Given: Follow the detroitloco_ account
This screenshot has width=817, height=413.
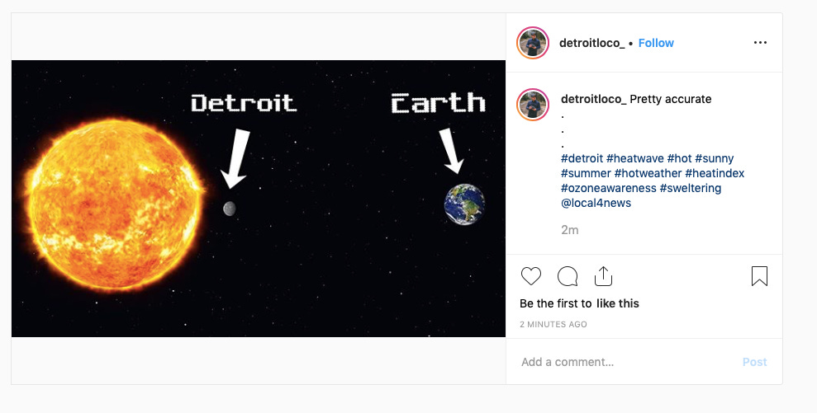Looking at the screenshot, I should coord(656,43).
